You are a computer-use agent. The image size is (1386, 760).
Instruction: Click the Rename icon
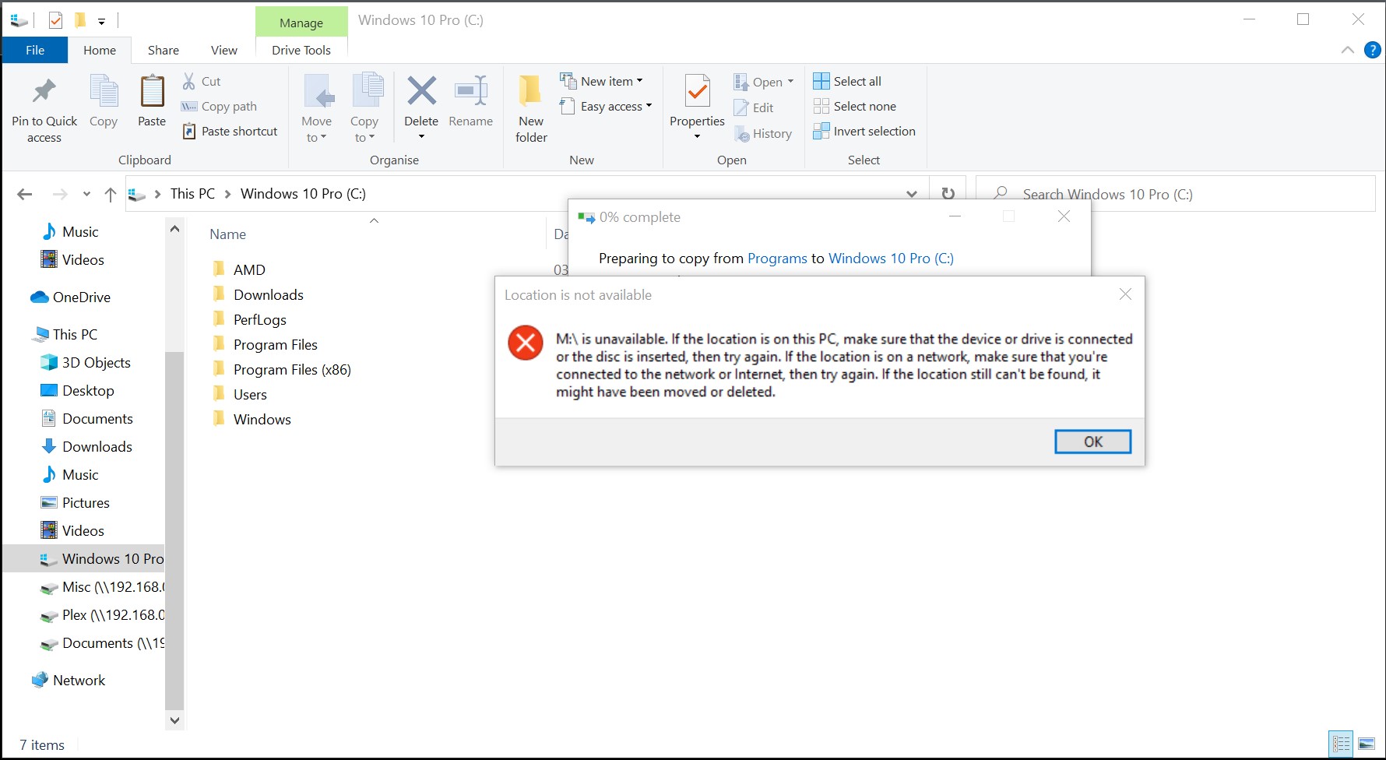471,91
